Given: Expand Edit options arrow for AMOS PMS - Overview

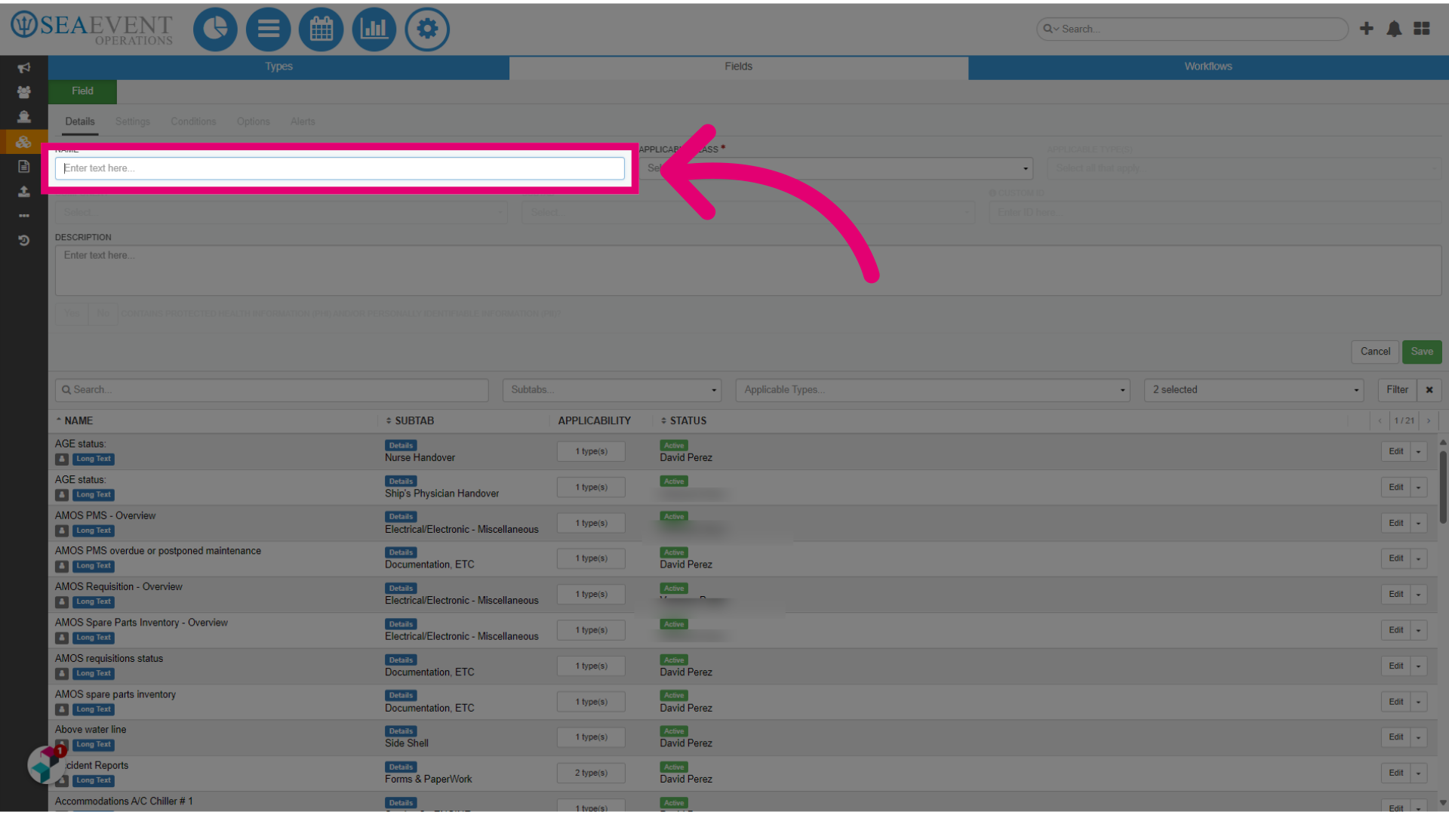Looking at the screenshot, I should tap(1419, 524).
